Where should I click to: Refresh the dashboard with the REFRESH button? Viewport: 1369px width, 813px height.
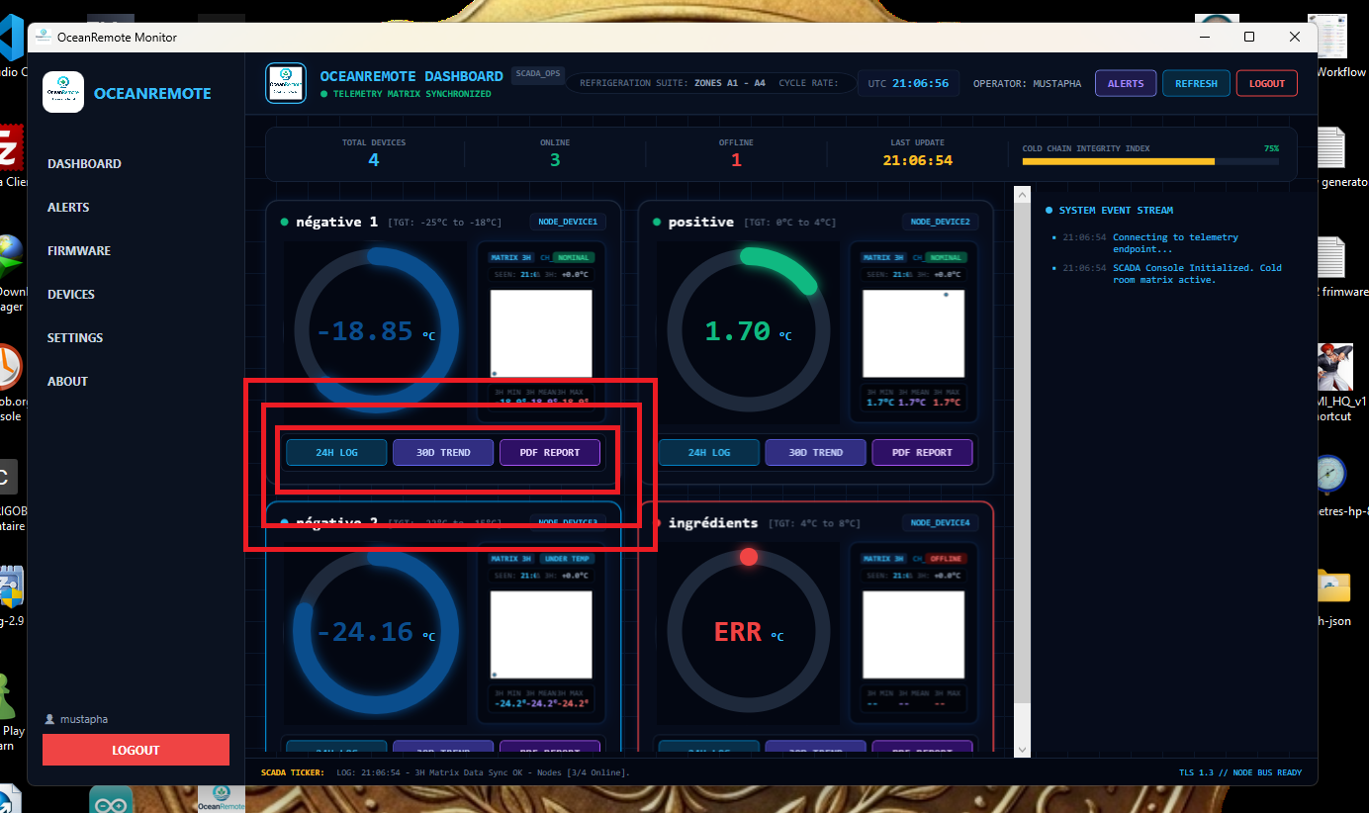(1196, 84)
